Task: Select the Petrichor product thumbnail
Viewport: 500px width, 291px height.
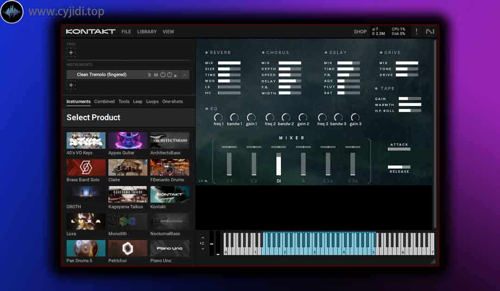Action: point(128,248)
